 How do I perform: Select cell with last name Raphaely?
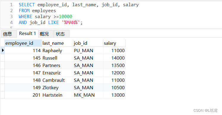click(x=57, y=50)
